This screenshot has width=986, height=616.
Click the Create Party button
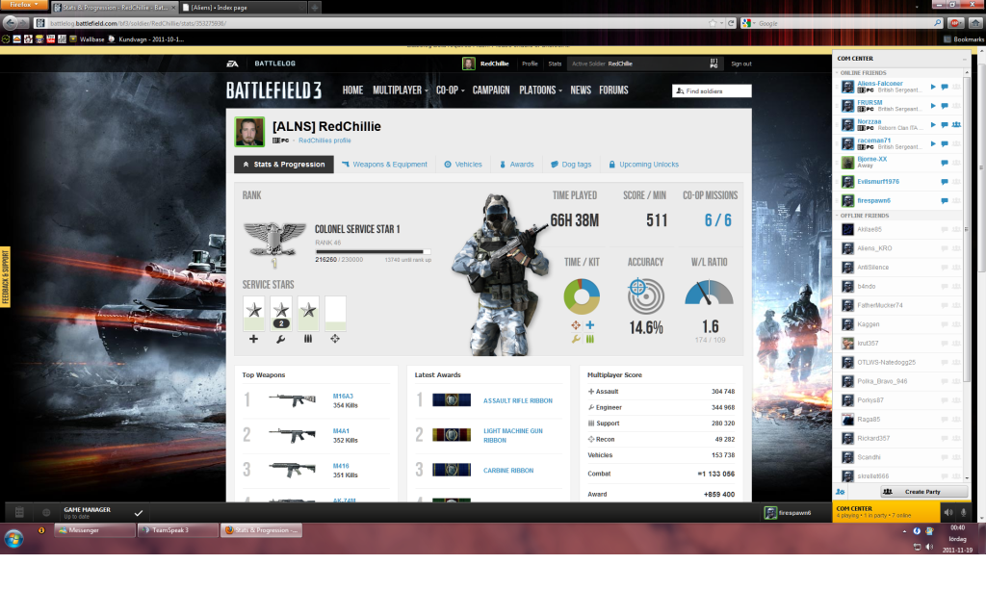tap(922, 492)
